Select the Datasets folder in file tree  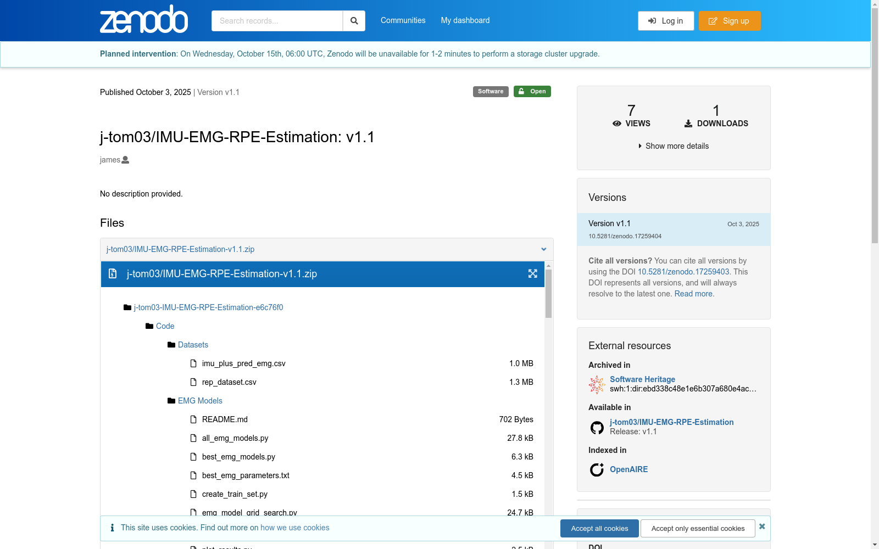point(193,345)
